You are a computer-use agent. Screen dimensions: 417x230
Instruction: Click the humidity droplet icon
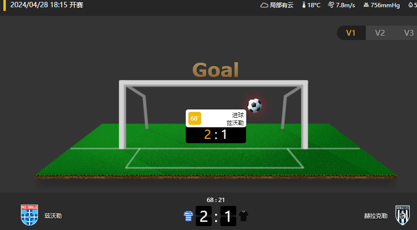click(x=410, y=5)
